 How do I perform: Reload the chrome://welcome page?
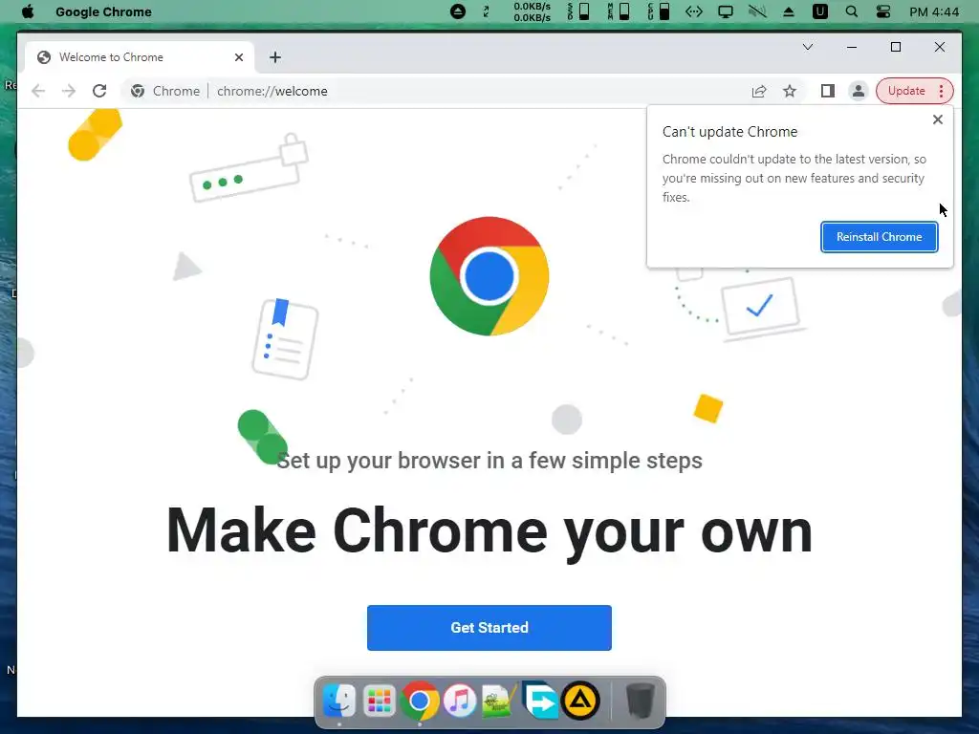(x=99, y=91)
